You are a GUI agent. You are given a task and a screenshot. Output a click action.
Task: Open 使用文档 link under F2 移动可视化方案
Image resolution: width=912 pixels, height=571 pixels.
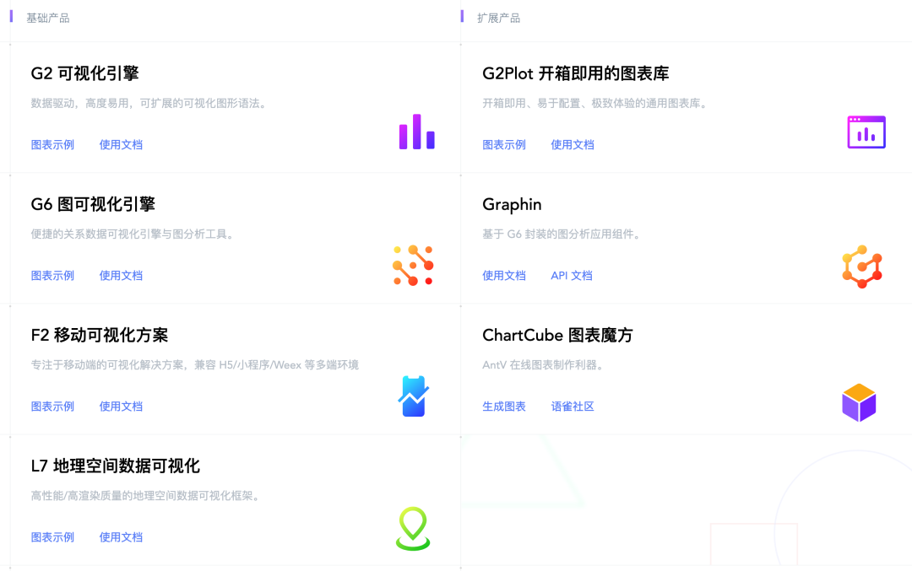tap(121, 406)
